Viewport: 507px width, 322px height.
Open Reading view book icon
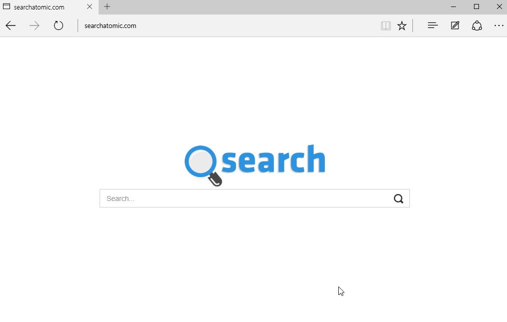coord(386,25)
